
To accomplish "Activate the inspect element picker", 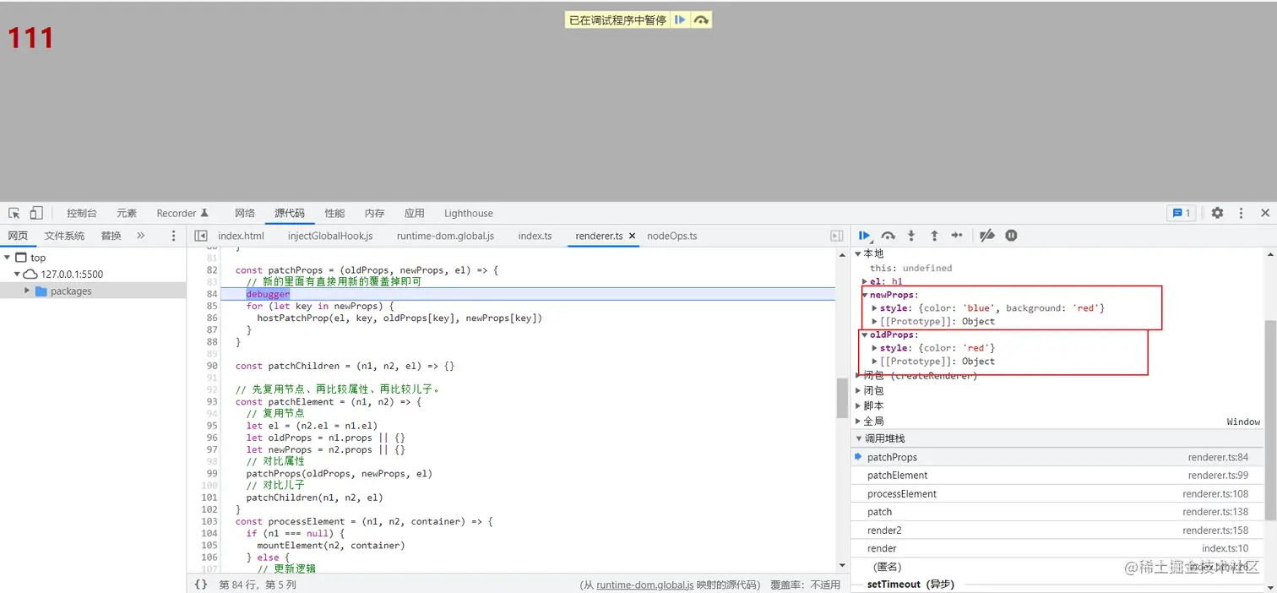I will pyautogui.click(x=14, y=213).
